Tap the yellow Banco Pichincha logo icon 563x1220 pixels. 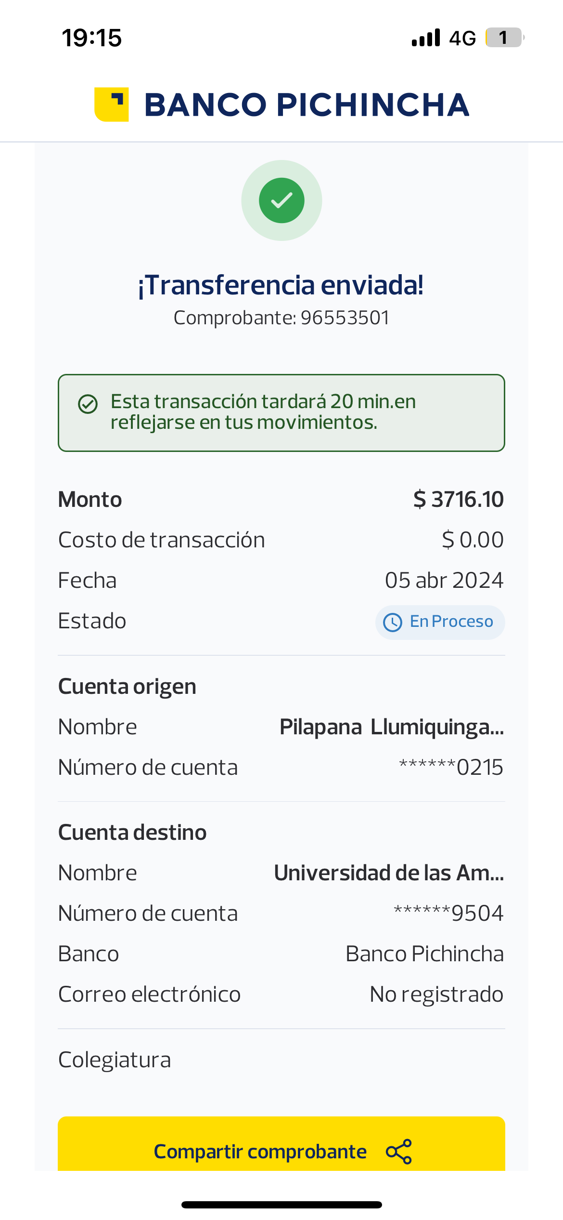111,105
